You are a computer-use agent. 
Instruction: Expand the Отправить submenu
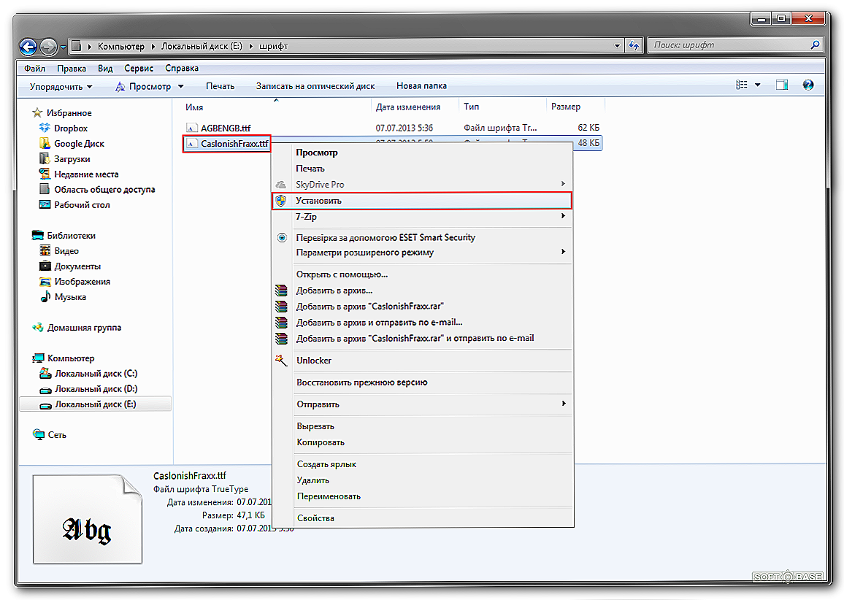point(563,403)
